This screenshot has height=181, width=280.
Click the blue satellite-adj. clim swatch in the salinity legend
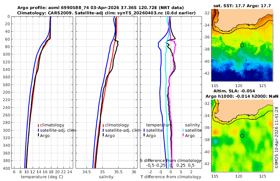[103, 130]
